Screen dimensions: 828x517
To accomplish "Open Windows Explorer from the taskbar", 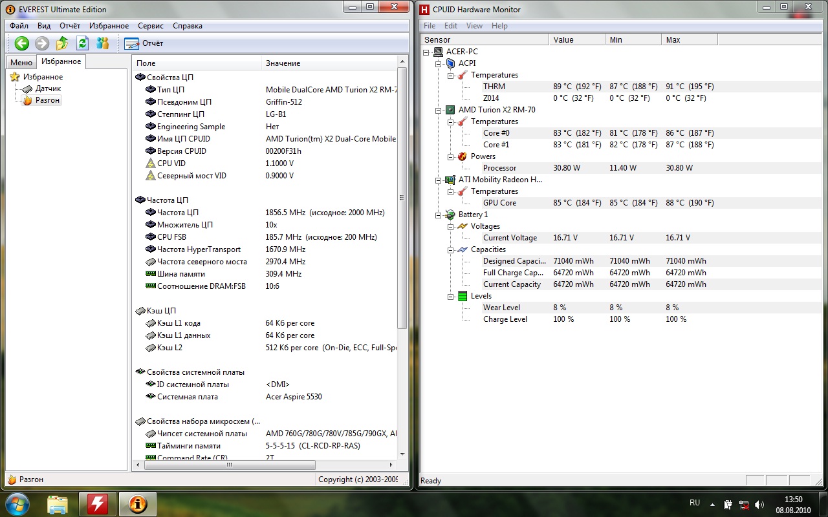I will (x=58, y=503).
